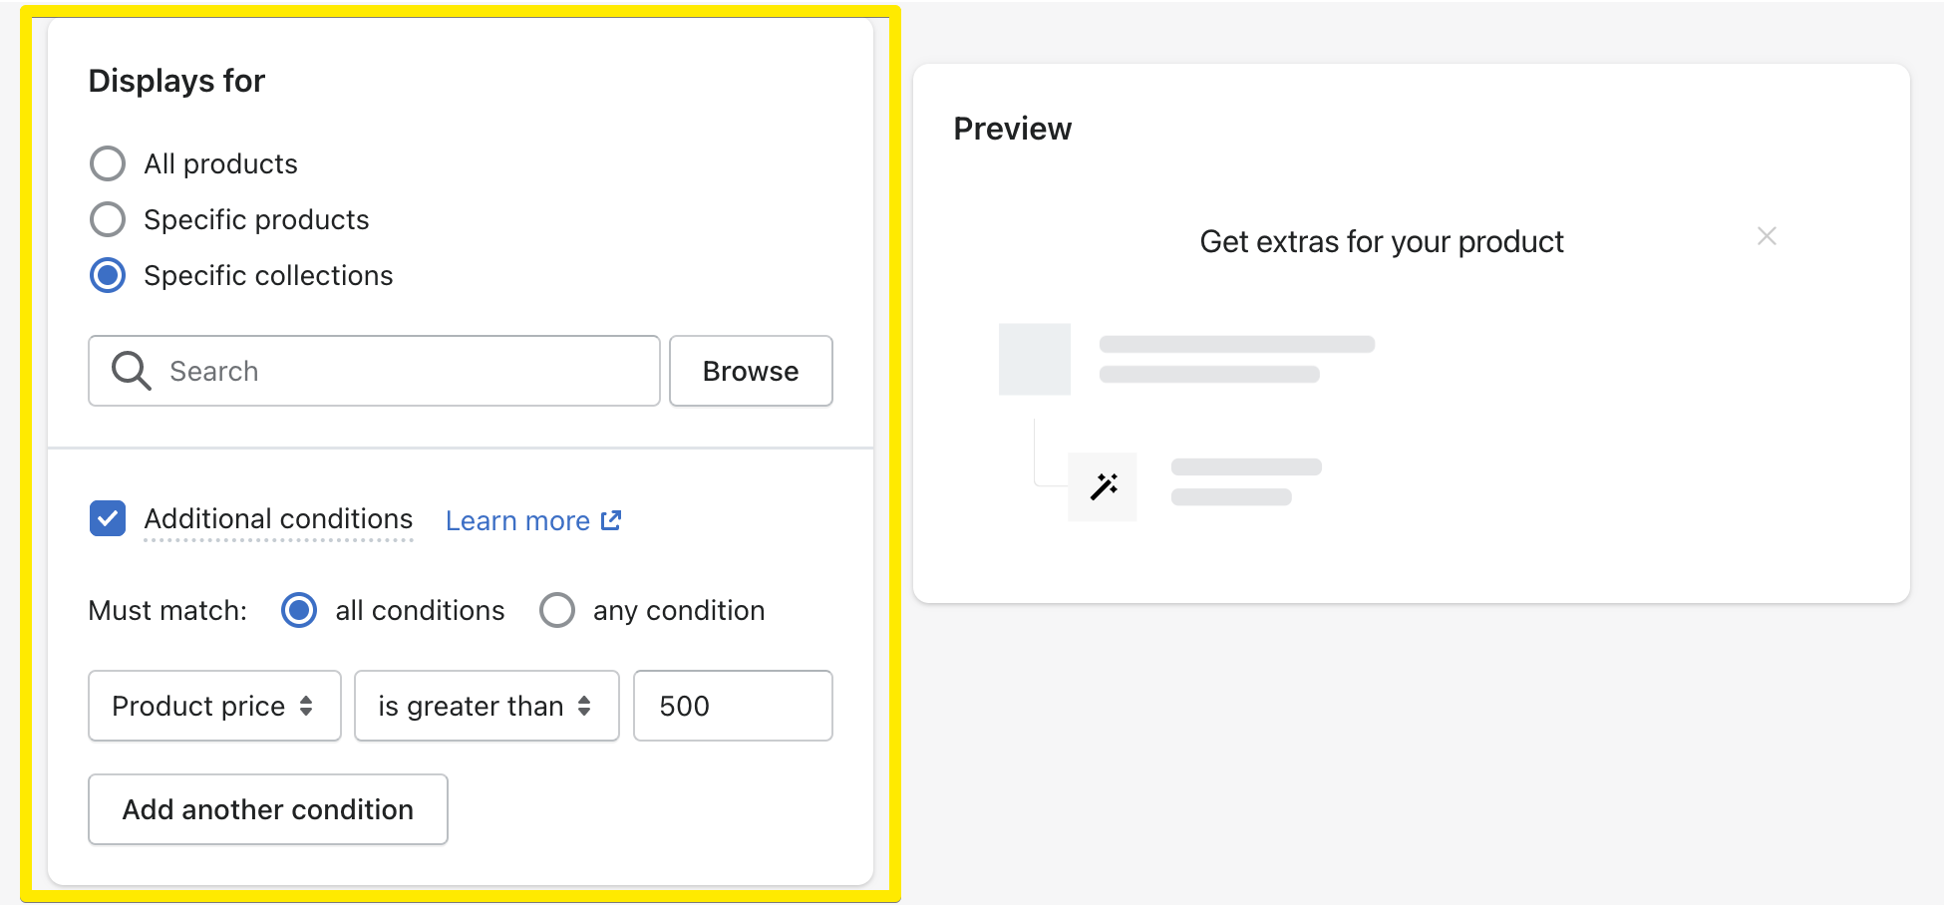Select the all conditions match option
Image resolution: width=1944 pixels, height=906 pixels.
[299, 610]
